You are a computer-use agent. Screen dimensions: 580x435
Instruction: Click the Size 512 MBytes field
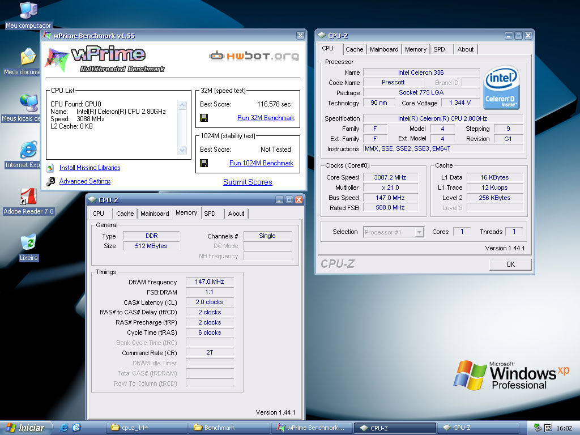tap(151, 246)
